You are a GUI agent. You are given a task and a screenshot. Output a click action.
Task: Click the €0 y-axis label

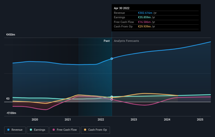click(x=8, y=99)
